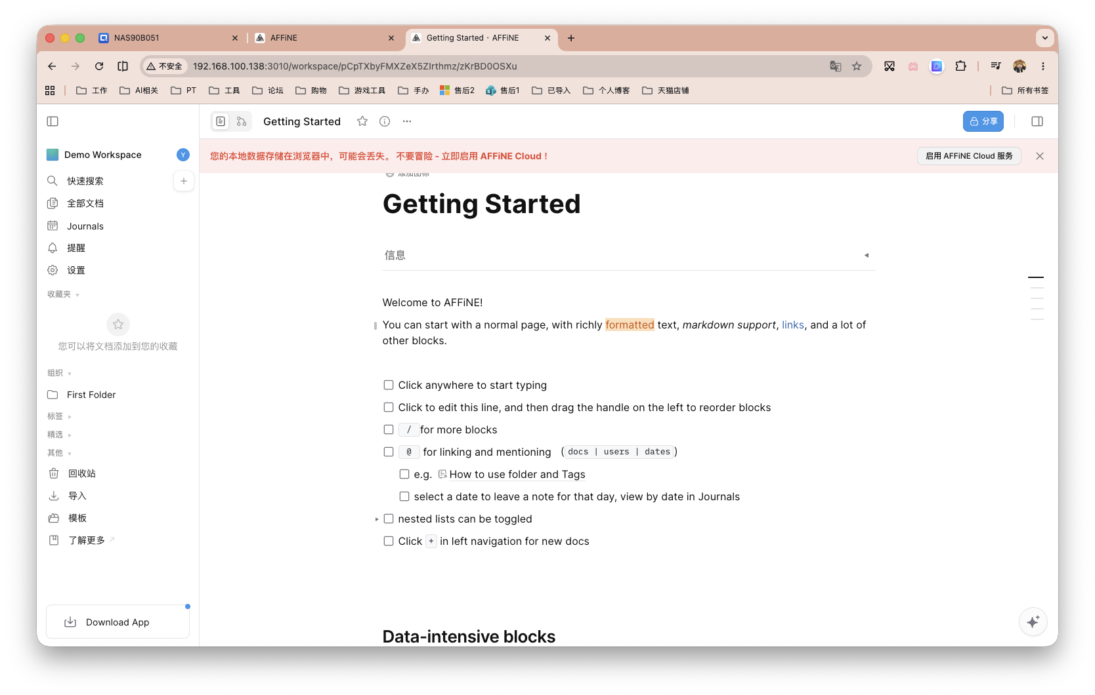This screenshot has width=1095, height=695.
Task: Open the 游戏工具 bookmarks folder
Action: point(362,90)
